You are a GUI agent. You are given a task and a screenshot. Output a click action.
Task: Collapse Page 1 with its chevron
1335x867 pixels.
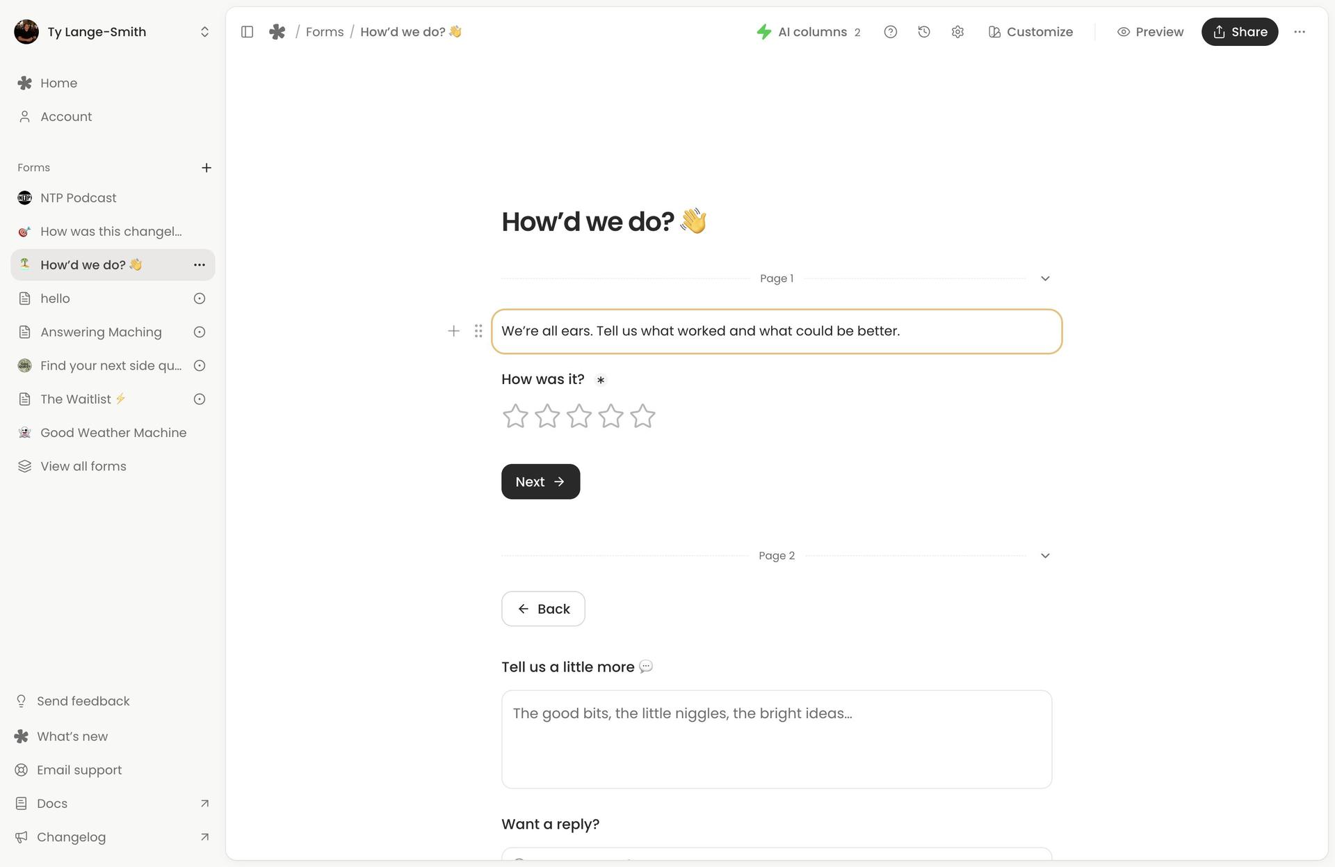pyautogui.click(x=1045, y=278)
